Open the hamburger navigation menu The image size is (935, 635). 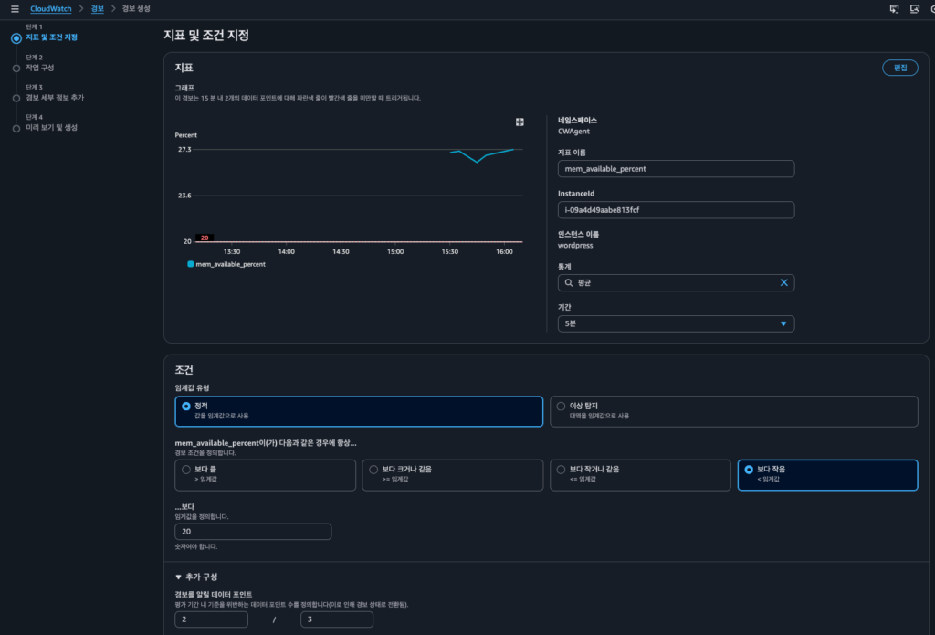point(14,8)
